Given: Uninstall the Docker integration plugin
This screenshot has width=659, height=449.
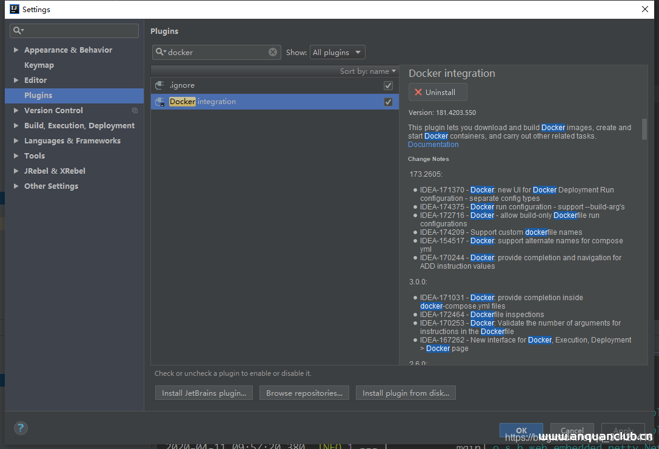Looking at the screenshot, I should (x=438, y=93).
